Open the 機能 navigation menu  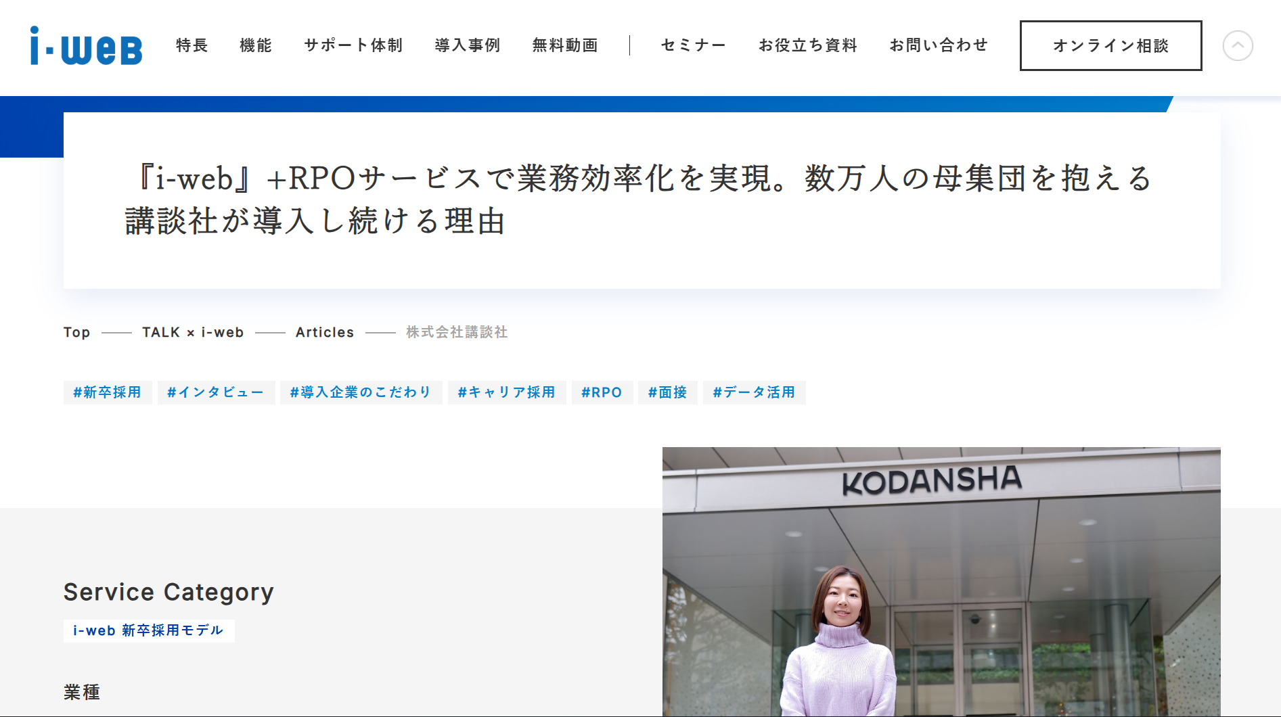point(255,45)
